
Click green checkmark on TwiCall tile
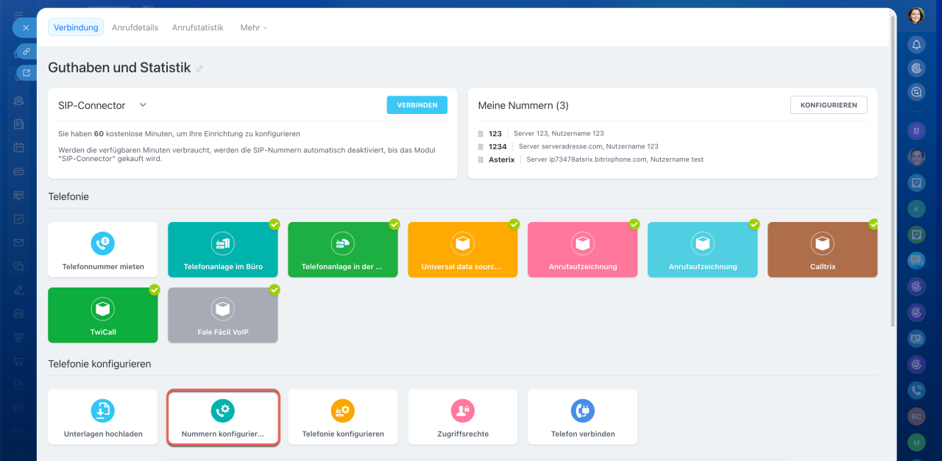(155, 290)
